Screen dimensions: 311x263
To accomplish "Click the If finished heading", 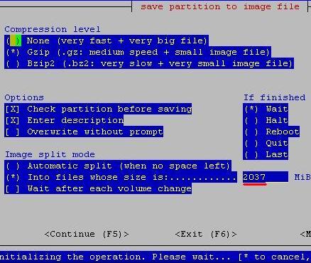I will 275,97.
